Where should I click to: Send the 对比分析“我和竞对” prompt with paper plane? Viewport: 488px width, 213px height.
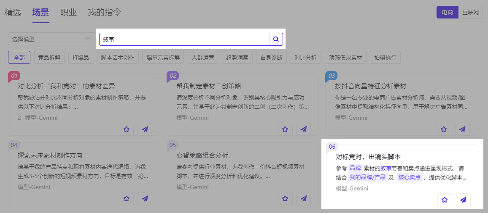coord(145,129)
